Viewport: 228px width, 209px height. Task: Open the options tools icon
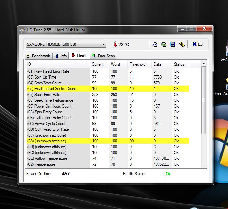click(x=182, y=44)
